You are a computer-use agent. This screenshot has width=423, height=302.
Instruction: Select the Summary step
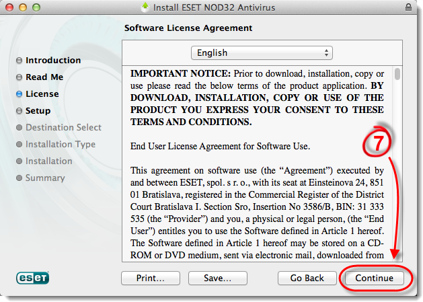pyautogui.click(x=45, y=178)
